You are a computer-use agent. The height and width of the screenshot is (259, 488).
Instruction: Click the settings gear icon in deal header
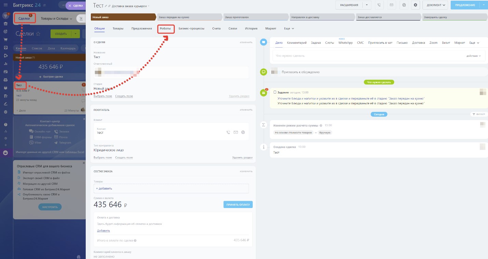415,5
